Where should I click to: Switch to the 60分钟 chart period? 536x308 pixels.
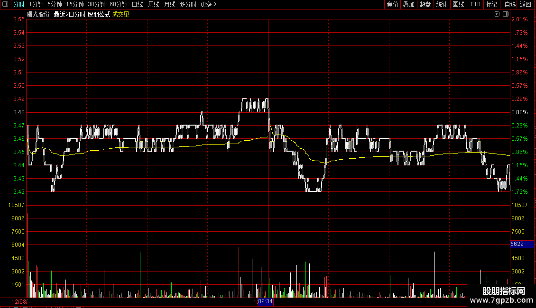tap(119, 4)
